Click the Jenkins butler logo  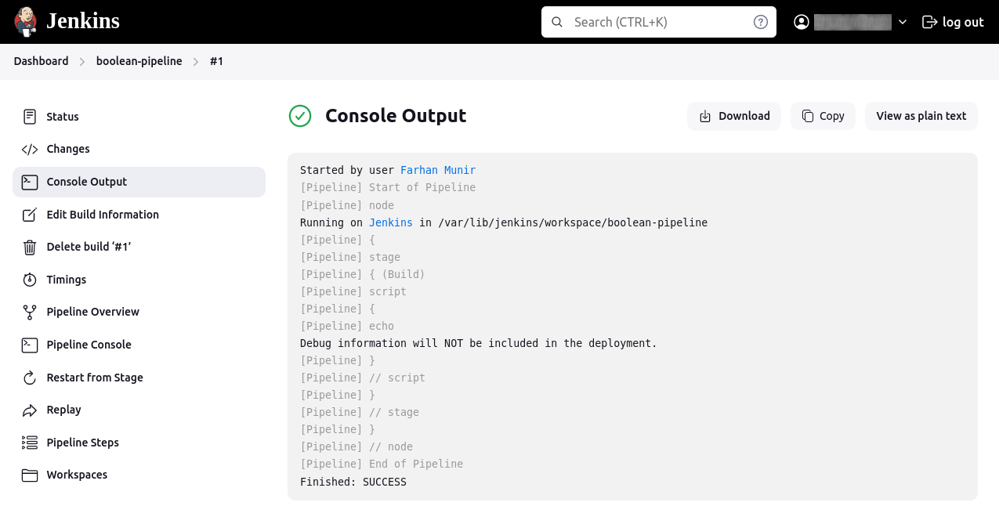[x=26, y=21]
